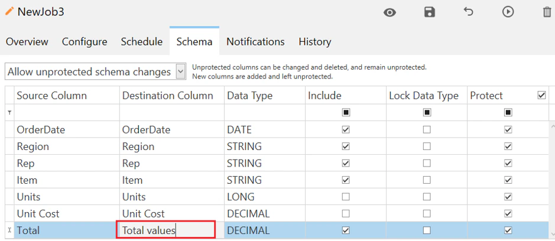Click the Destination Column filter field
Viewport: 555px width, 241px height.
click(172, 113)
